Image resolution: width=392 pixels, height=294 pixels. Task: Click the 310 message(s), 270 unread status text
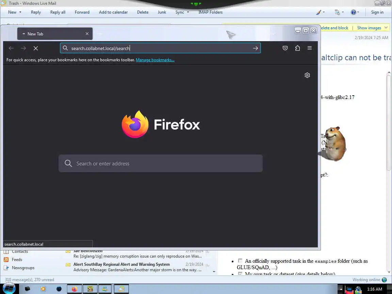point(30,279)
